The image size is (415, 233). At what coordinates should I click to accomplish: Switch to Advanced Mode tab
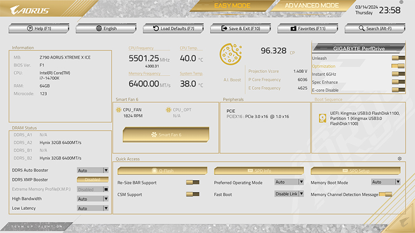coord(311,6)
